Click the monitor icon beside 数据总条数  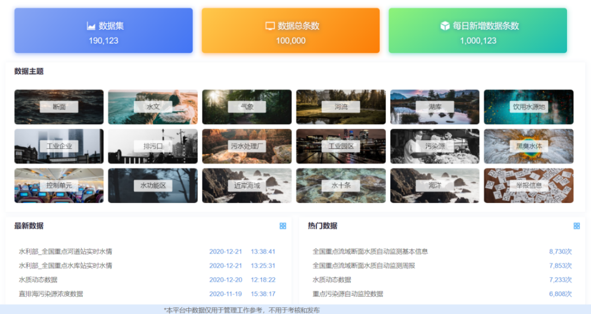270,26
